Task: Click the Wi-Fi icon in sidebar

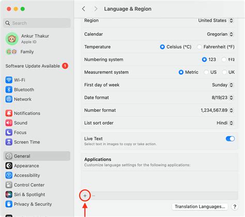Action: coord(9,80)
